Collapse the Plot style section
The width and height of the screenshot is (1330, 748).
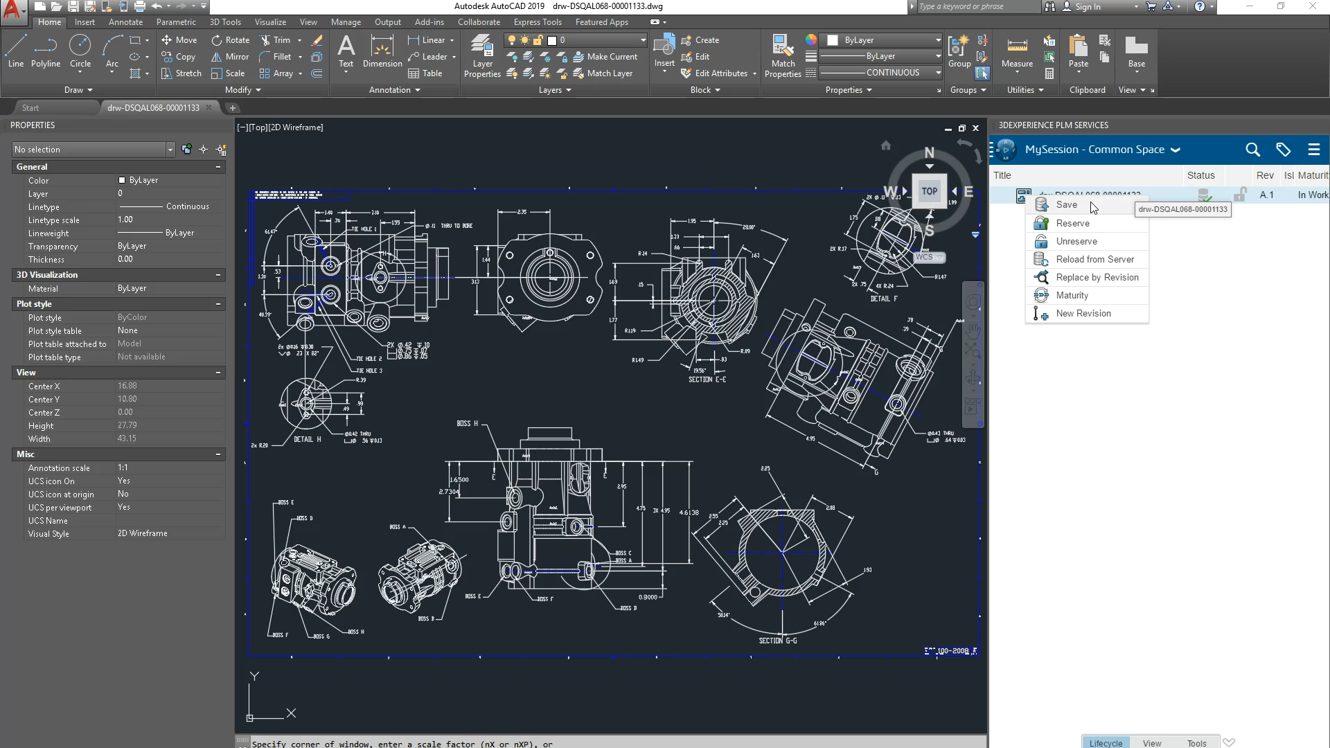coord(218,304)
